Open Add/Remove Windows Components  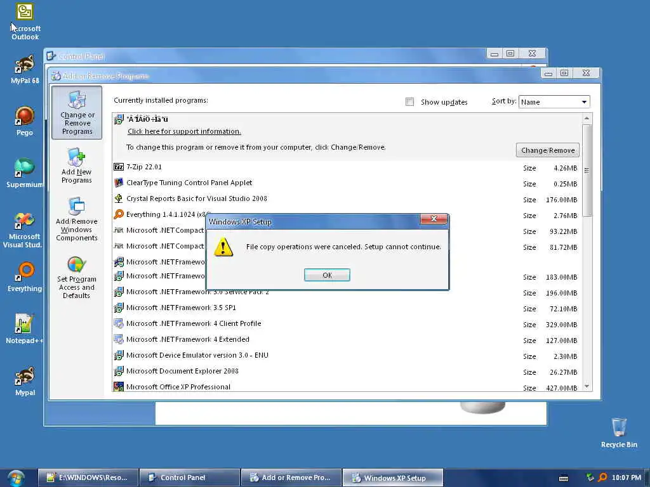pyautogui.click(x=77, y=219)
